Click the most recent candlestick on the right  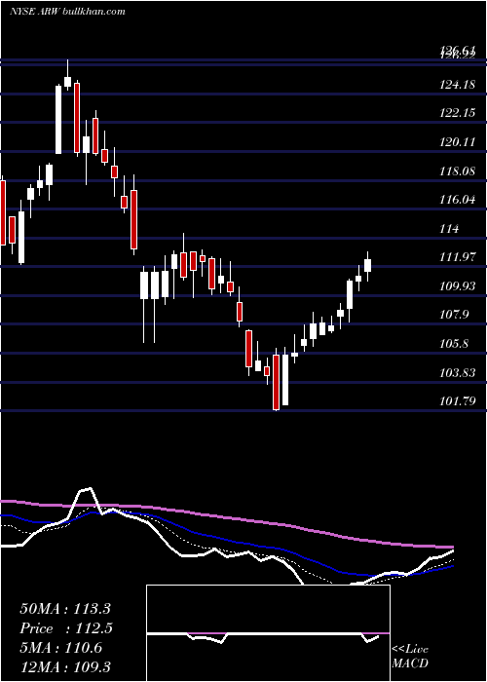click(x=367, y=266)
